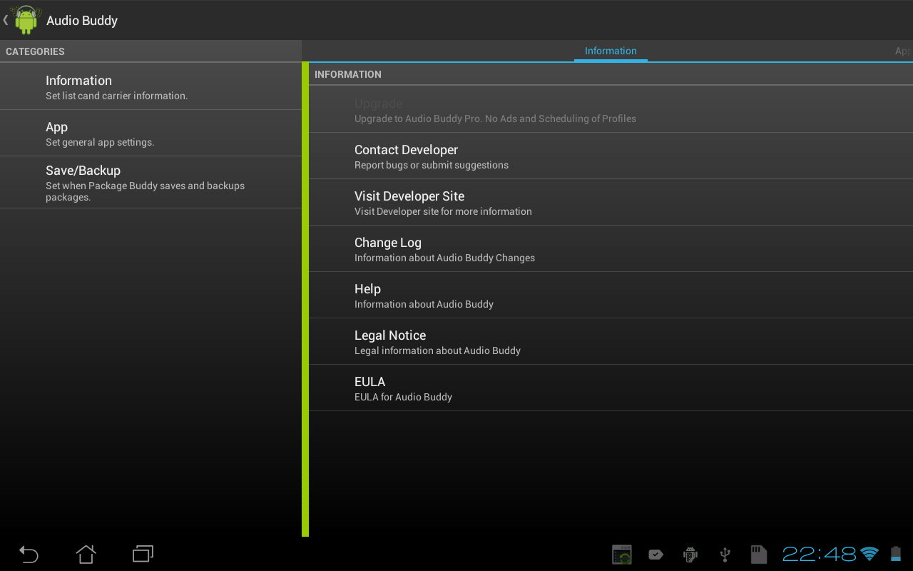Open Visit Developer Site
Viewport: 913px width, 571px height.
(x=611, y=202)
